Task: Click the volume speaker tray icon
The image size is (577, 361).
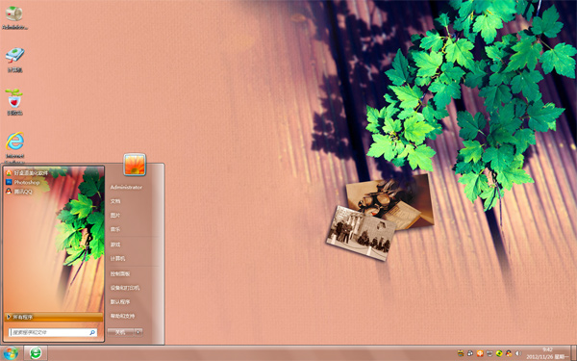Action: pos(518,353)
